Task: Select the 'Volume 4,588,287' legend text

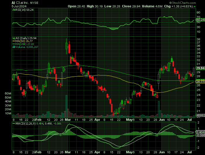Action: pos(27,47)
